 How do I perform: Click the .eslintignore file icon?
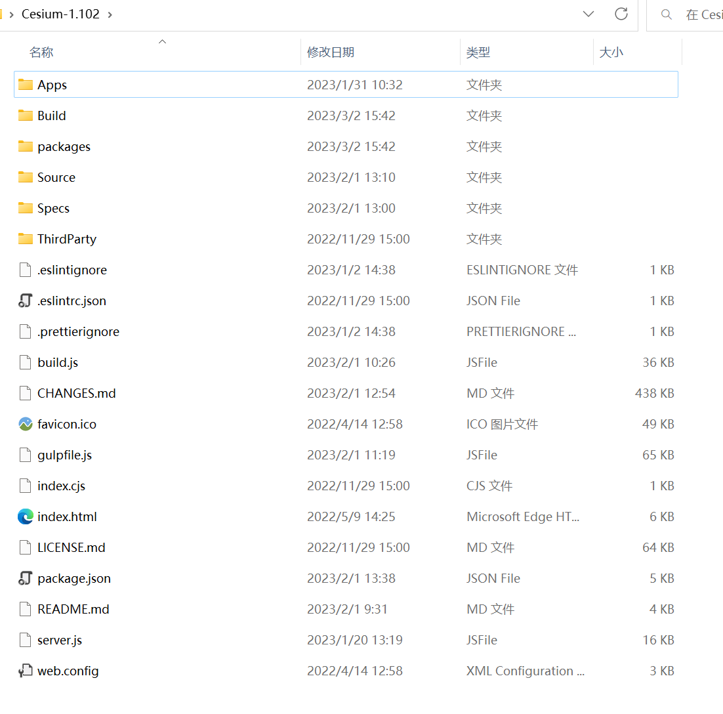pyautogui.click(x=26, y=270)
